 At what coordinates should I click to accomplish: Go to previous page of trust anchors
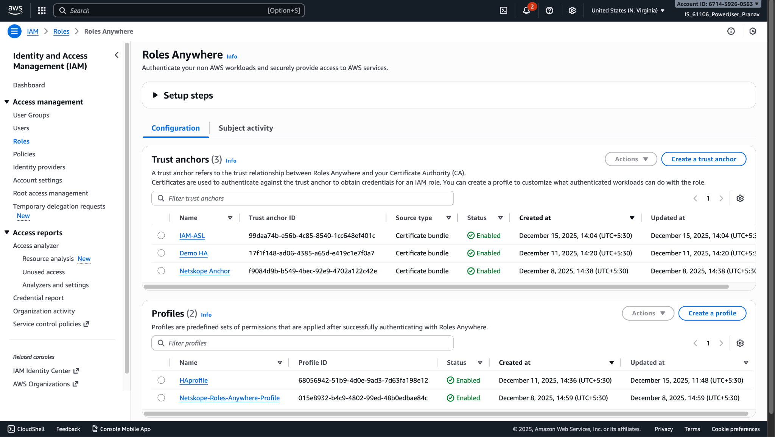tap(695, 198)
